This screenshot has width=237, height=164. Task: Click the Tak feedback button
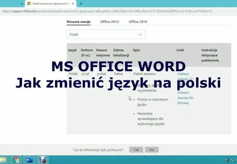pos(136,150)
